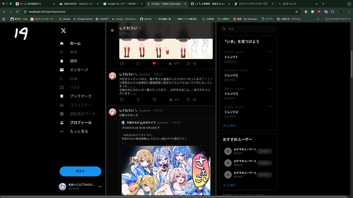This screenshot has height=198, width=353.
Task: Repost the post with 575 views
Action: point(138,99)
